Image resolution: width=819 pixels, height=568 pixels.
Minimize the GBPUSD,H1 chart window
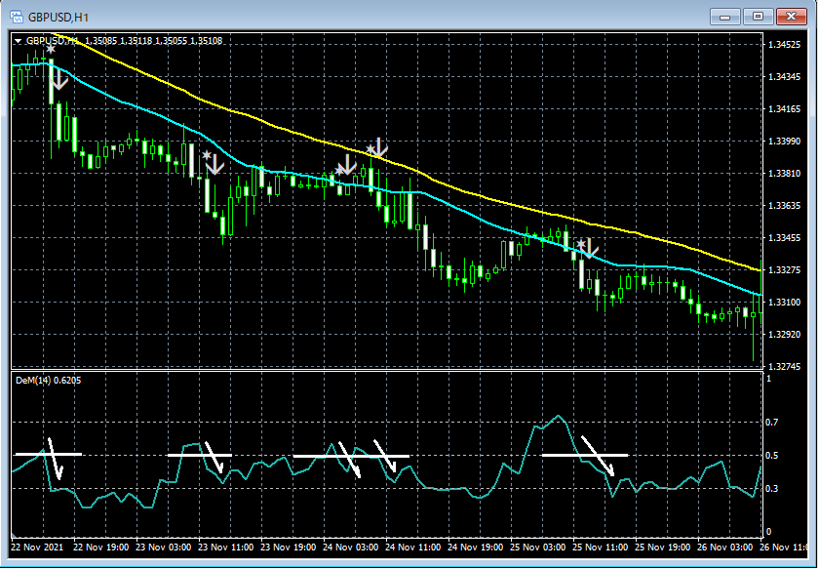pyautogui.click(x=725, y=17)
